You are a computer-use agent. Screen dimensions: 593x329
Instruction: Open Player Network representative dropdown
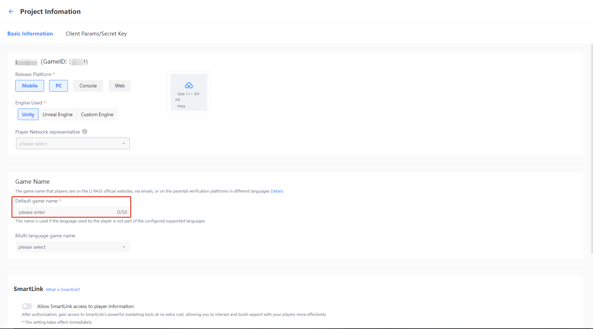(x=73, y=144)
